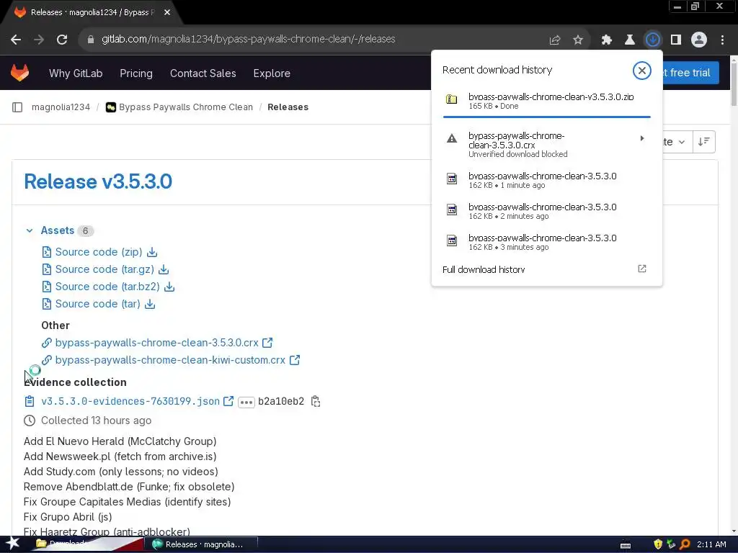Click the address bar URL
This screenshot has width=738, height=553.
point(249,40)
